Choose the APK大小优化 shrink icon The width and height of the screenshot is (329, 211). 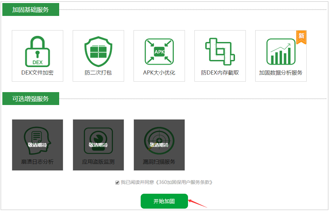pos(159,52)
